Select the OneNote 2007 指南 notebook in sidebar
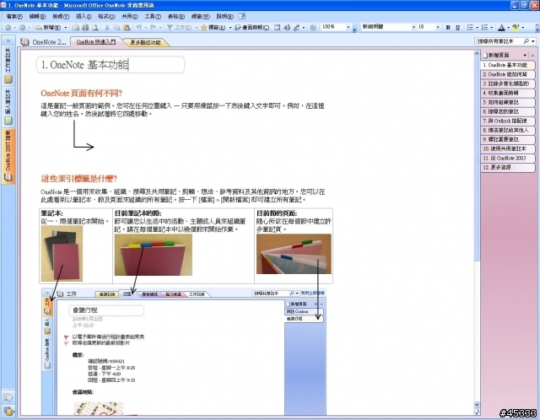 [x=8, y=156]
